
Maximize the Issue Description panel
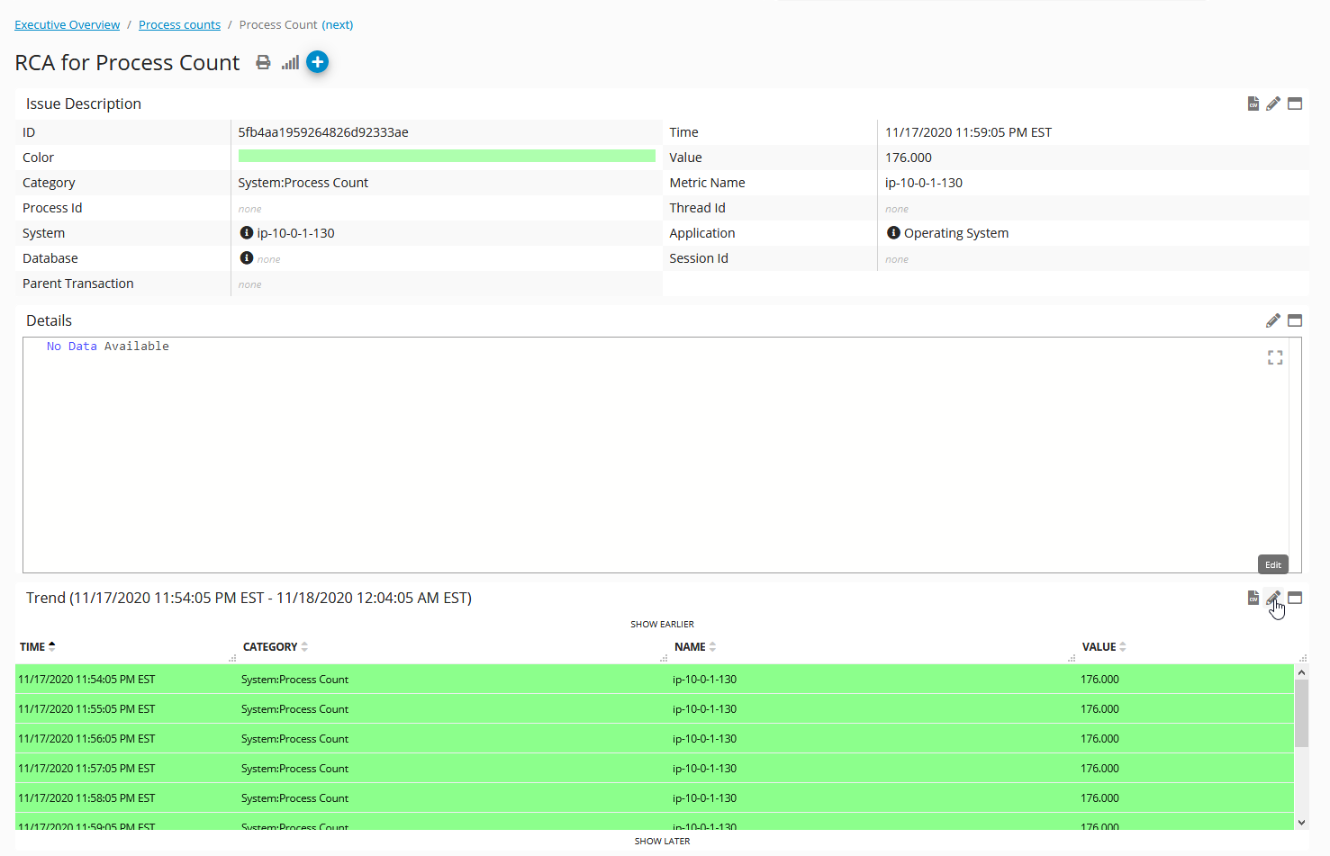[x=1295, y=104]
